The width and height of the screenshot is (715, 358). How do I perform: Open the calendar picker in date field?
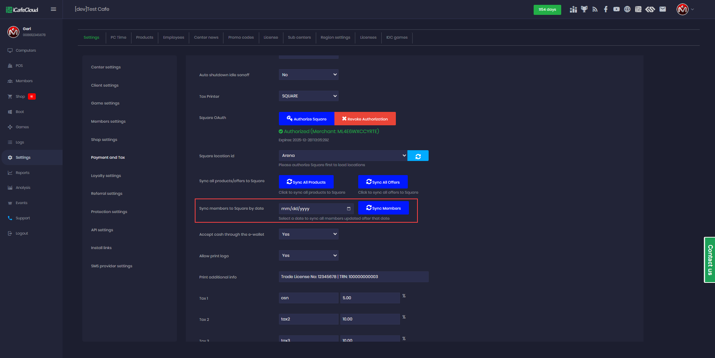tap(349, 209)
